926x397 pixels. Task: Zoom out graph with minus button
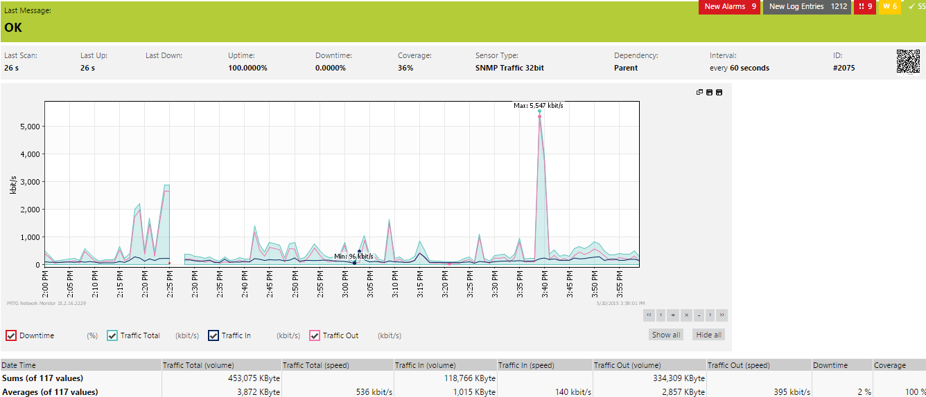click(698, 315)
